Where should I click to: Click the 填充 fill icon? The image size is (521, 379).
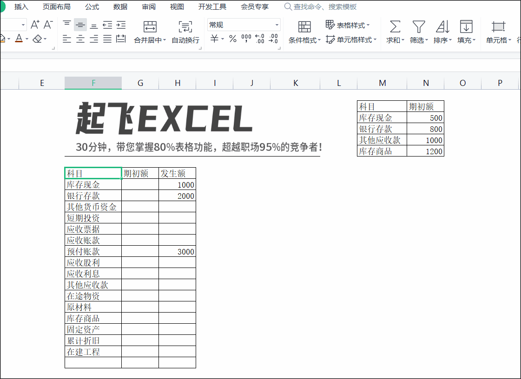pos(466,26)
